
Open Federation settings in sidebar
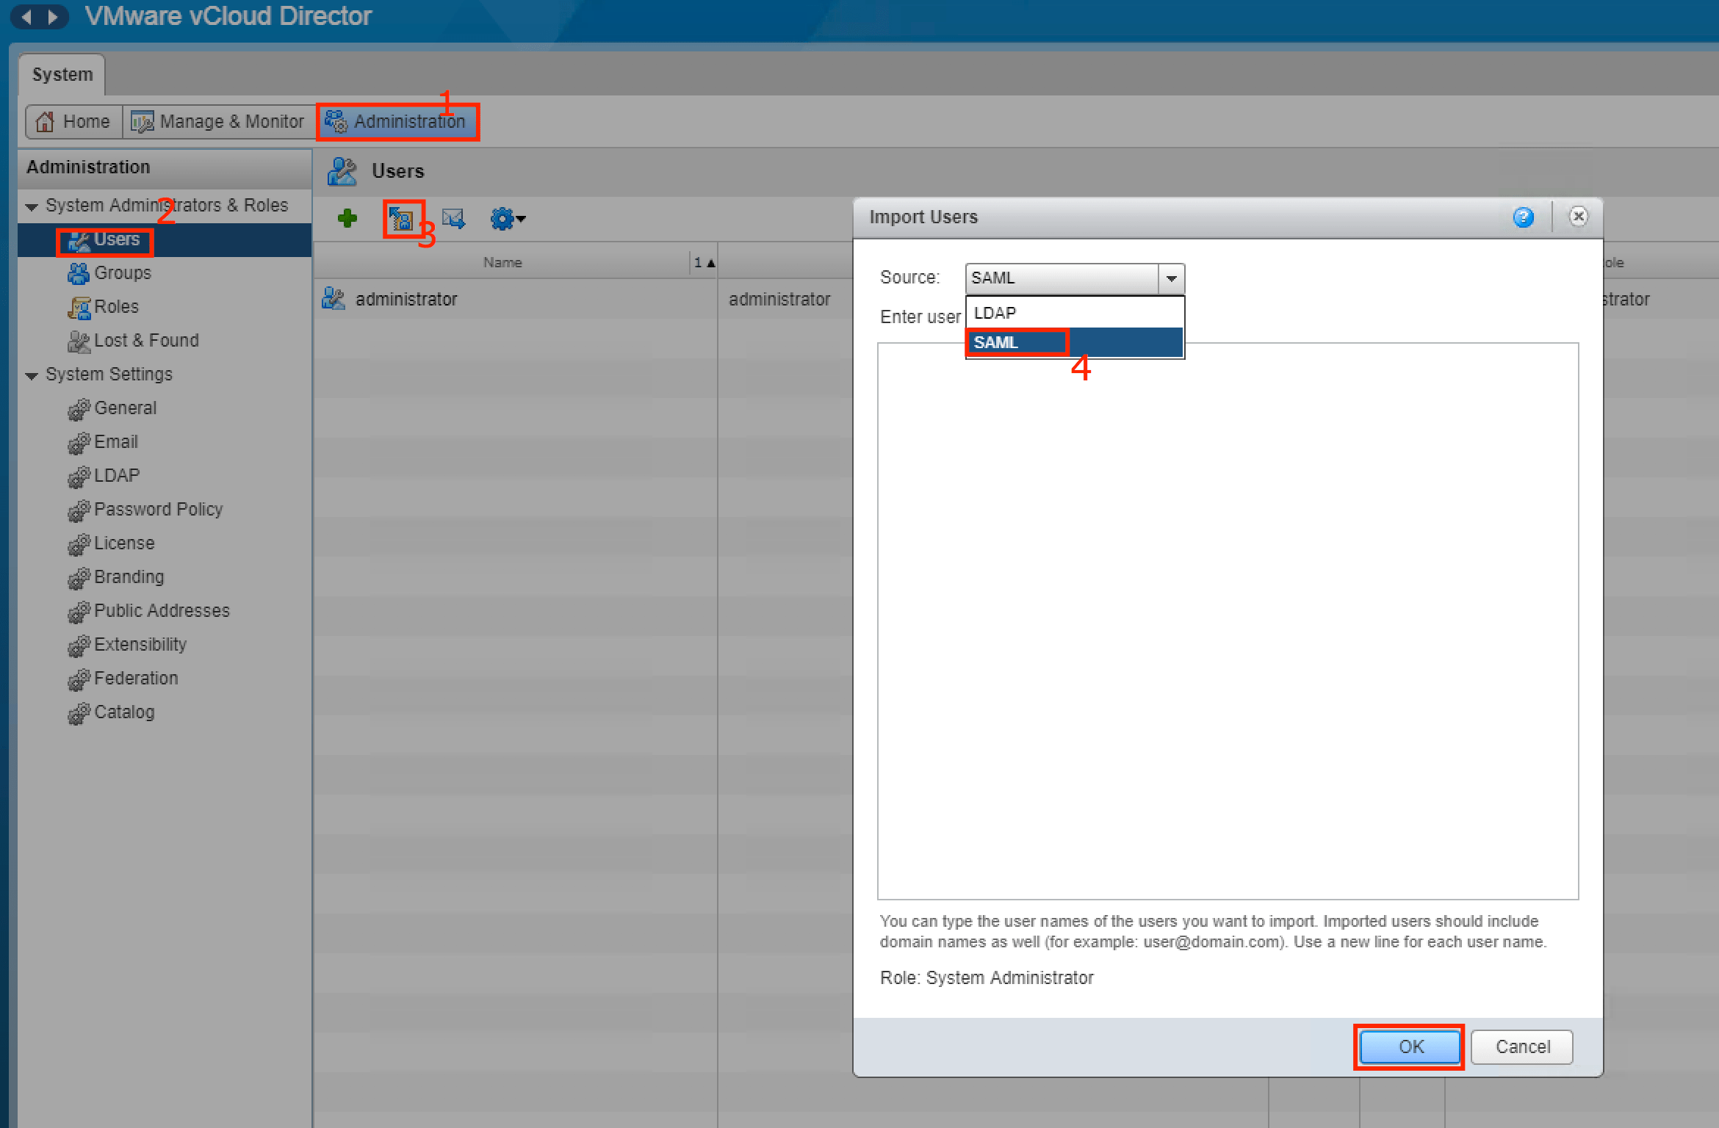(x=136, y=678)
